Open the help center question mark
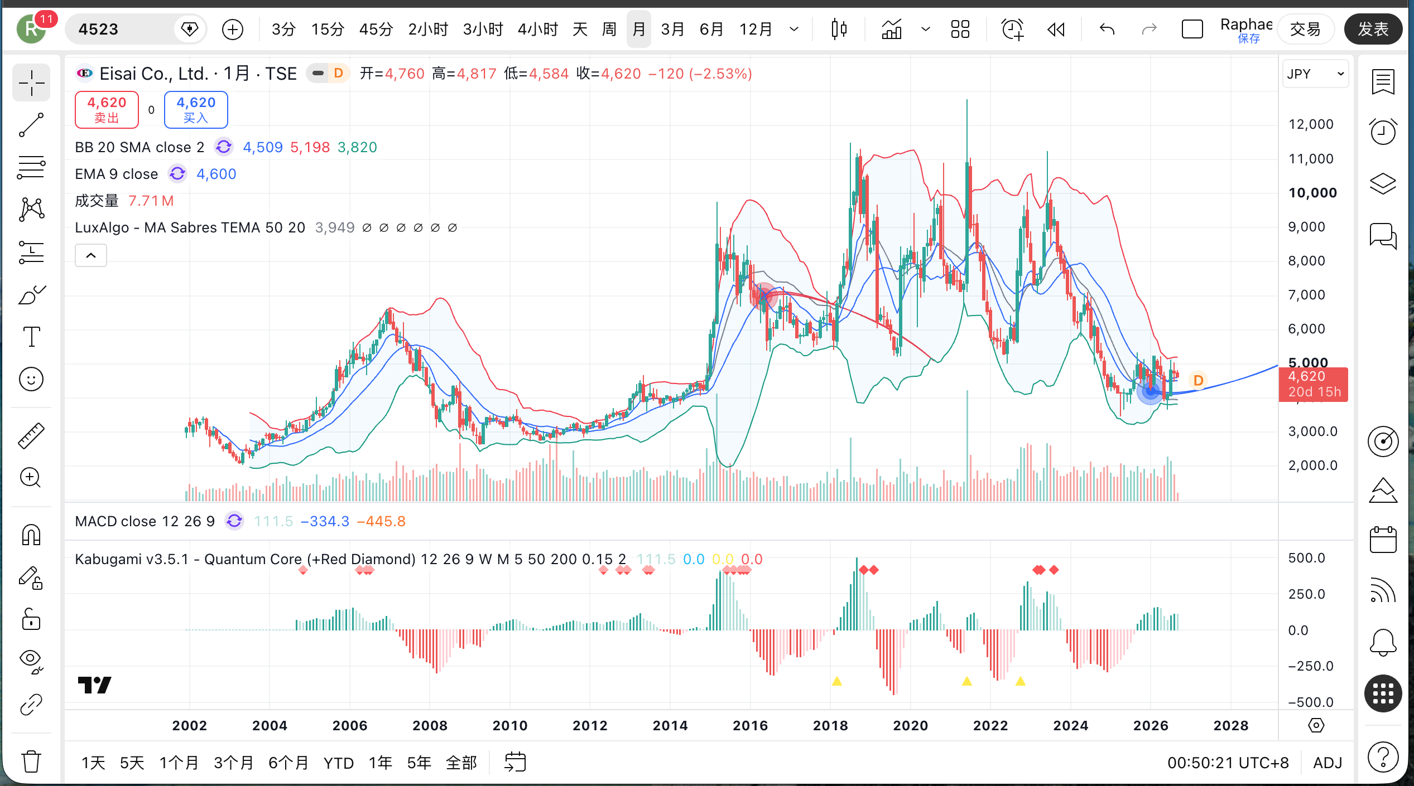The width and height of the screenshot is (1414, 786). coord(1383,756)
